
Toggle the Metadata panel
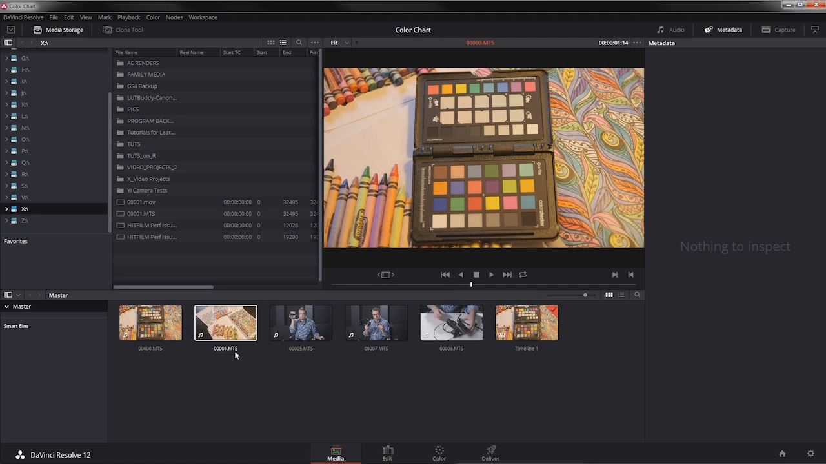(x=723, y=30)
